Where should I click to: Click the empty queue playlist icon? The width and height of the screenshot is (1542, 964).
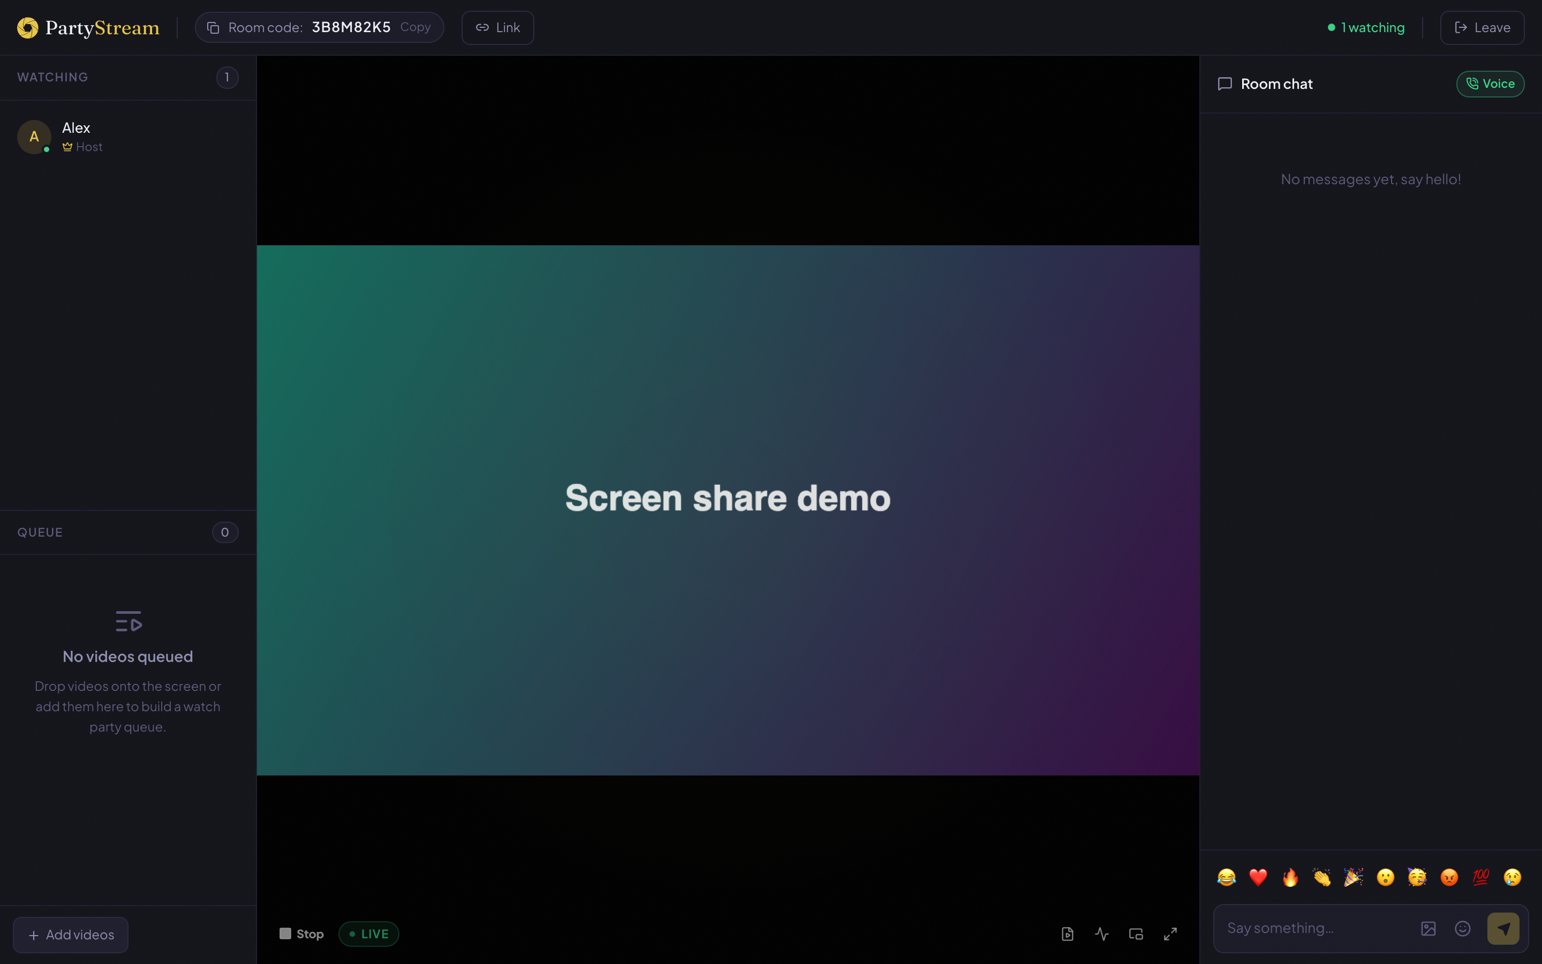point(128,621)
